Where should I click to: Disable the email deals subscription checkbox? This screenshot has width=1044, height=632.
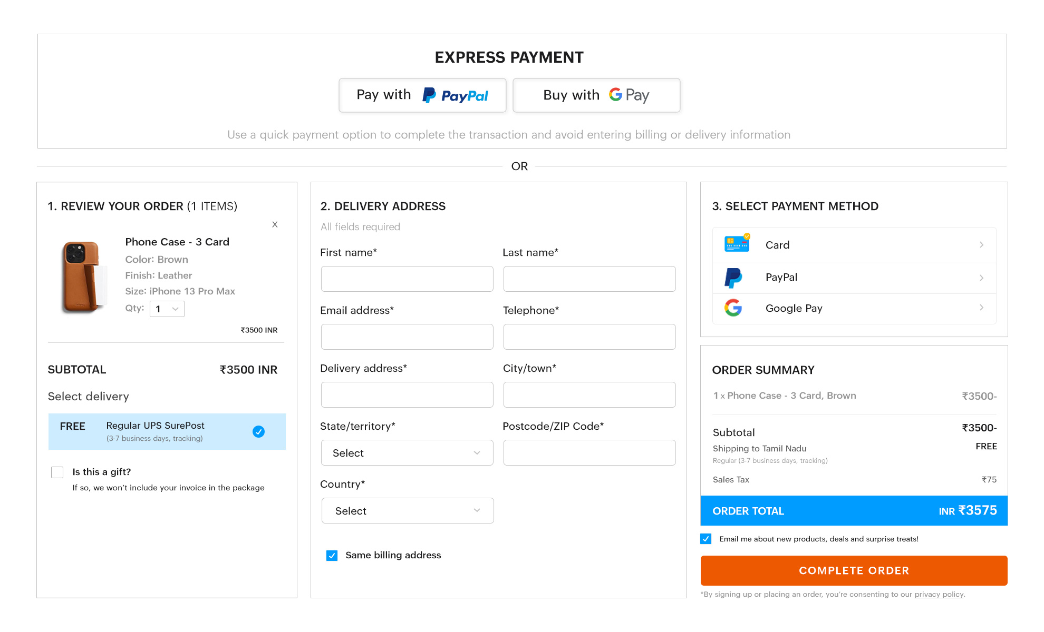(705, 538)
